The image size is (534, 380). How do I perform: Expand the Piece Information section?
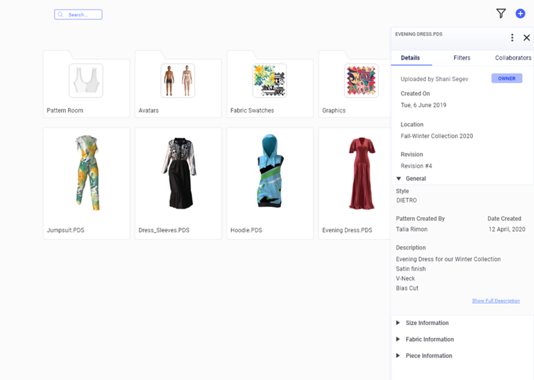click(x=398, y=356)
